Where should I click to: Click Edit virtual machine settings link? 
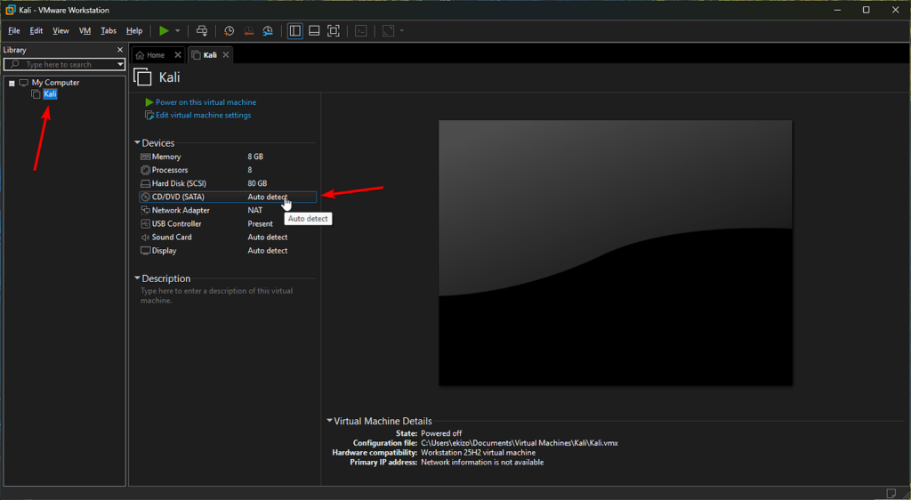204,116
